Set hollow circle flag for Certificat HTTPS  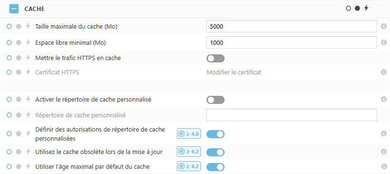tap(9, 72)
